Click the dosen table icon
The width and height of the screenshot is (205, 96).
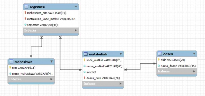tap(160, 54)
